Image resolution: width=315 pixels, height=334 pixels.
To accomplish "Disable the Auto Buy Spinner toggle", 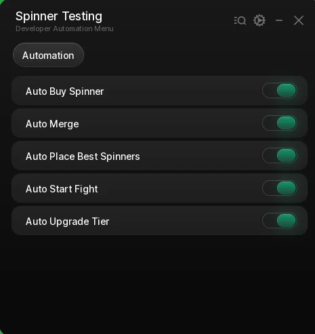I will (x=280, y=91).
